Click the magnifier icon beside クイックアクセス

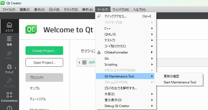tap(99, 16)
